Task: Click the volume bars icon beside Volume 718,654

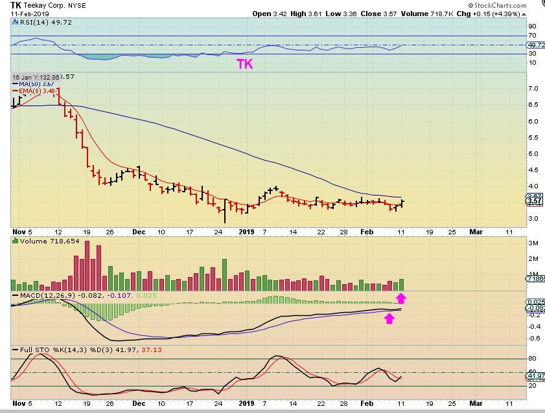Action: pyautogui.click(x=16, y=241)
